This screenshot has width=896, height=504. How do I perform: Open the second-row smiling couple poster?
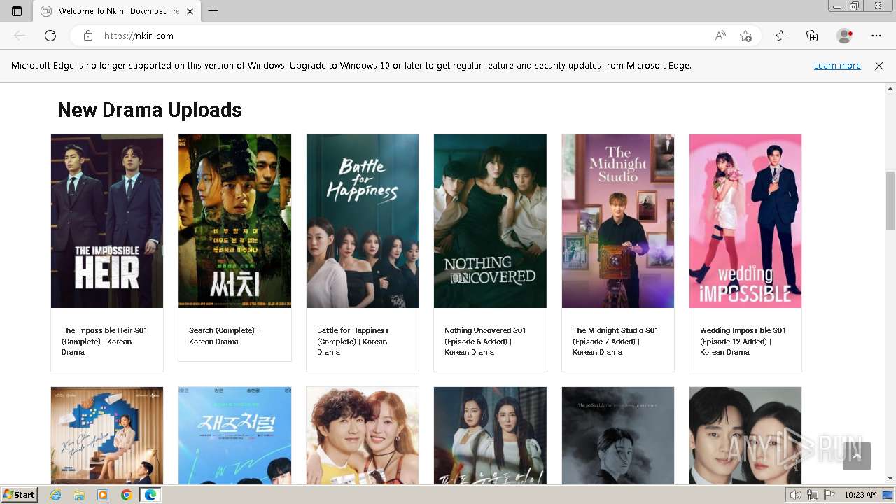[363, 435]
